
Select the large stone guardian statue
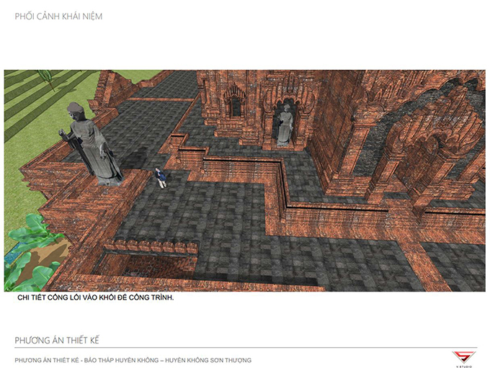pos(92,143)
